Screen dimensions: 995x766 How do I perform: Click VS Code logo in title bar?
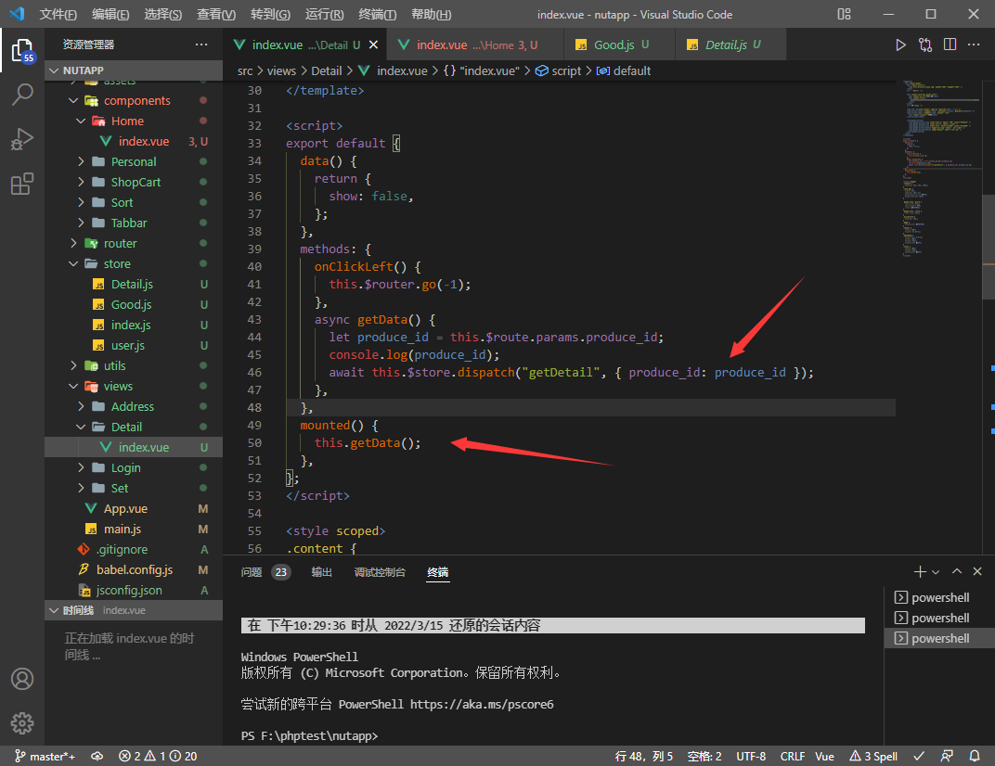[x=17, y=14]
